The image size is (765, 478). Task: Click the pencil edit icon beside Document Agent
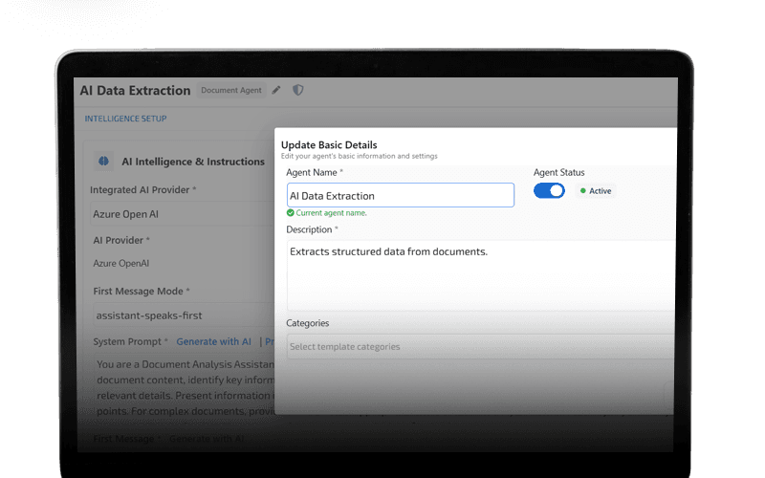276,90
